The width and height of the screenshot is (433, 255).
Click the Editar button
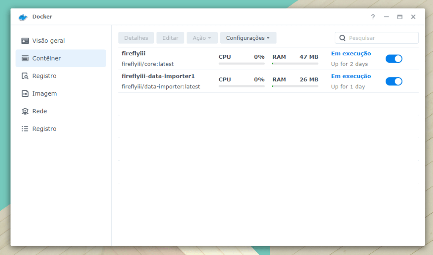coord(170,38)
